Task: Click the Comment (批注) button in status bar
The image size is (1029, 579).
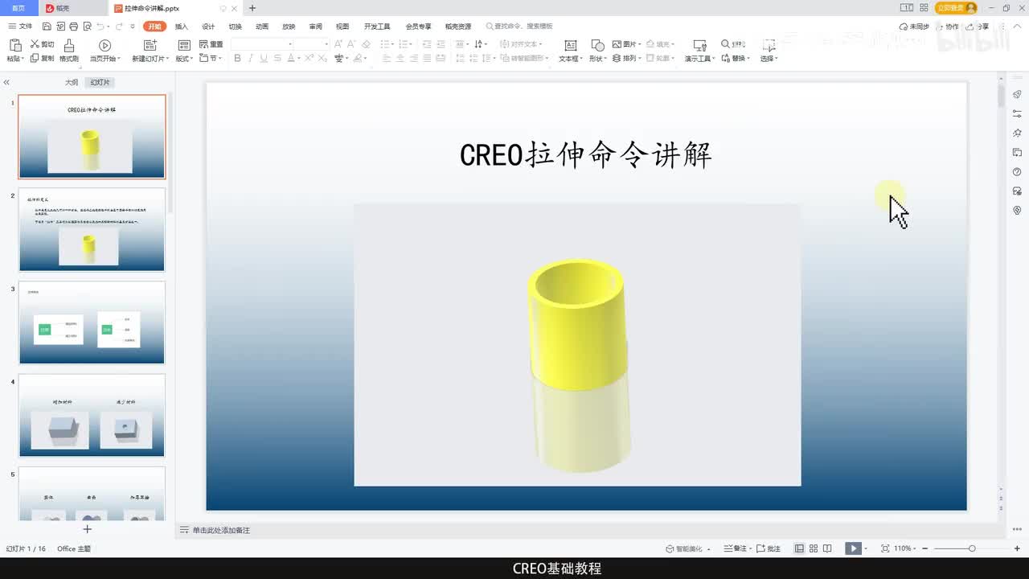Action: click(769, 548)
